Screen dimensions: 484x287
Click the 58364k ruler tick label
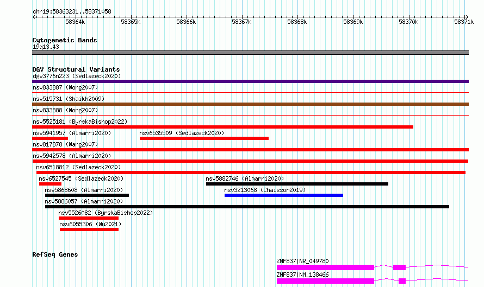[x=75, y=22]
